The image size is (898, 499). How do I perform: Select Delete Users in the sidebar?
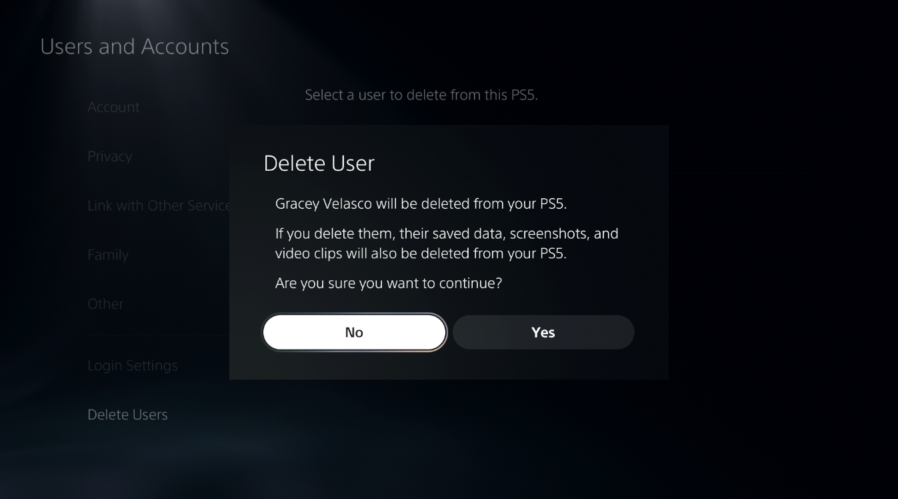pyautogui.click(x=127, y=414)
